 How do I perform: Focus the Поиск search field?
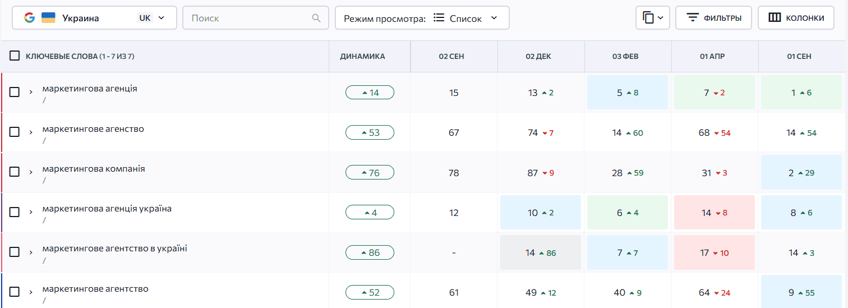coord(250,18)
